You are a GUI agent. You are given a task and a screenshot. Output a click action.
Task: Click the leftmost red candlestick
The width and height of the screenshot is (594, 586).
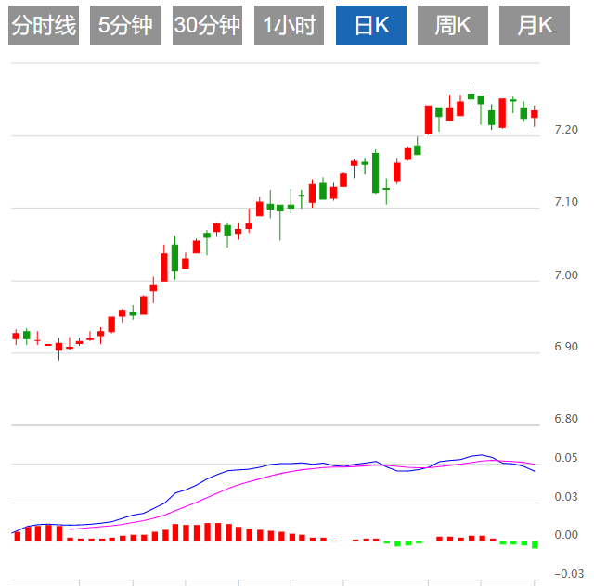point(16,336)
